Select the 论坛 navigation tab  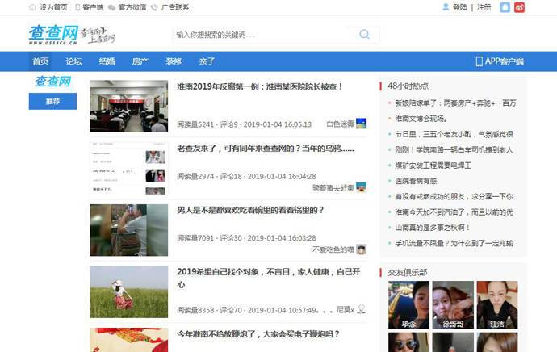[73, 61]
